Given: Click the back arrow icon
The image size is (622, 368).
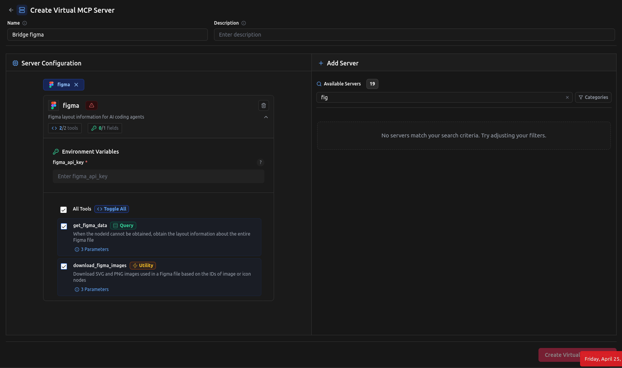Looking at the screenshot, I should (11, 10).
